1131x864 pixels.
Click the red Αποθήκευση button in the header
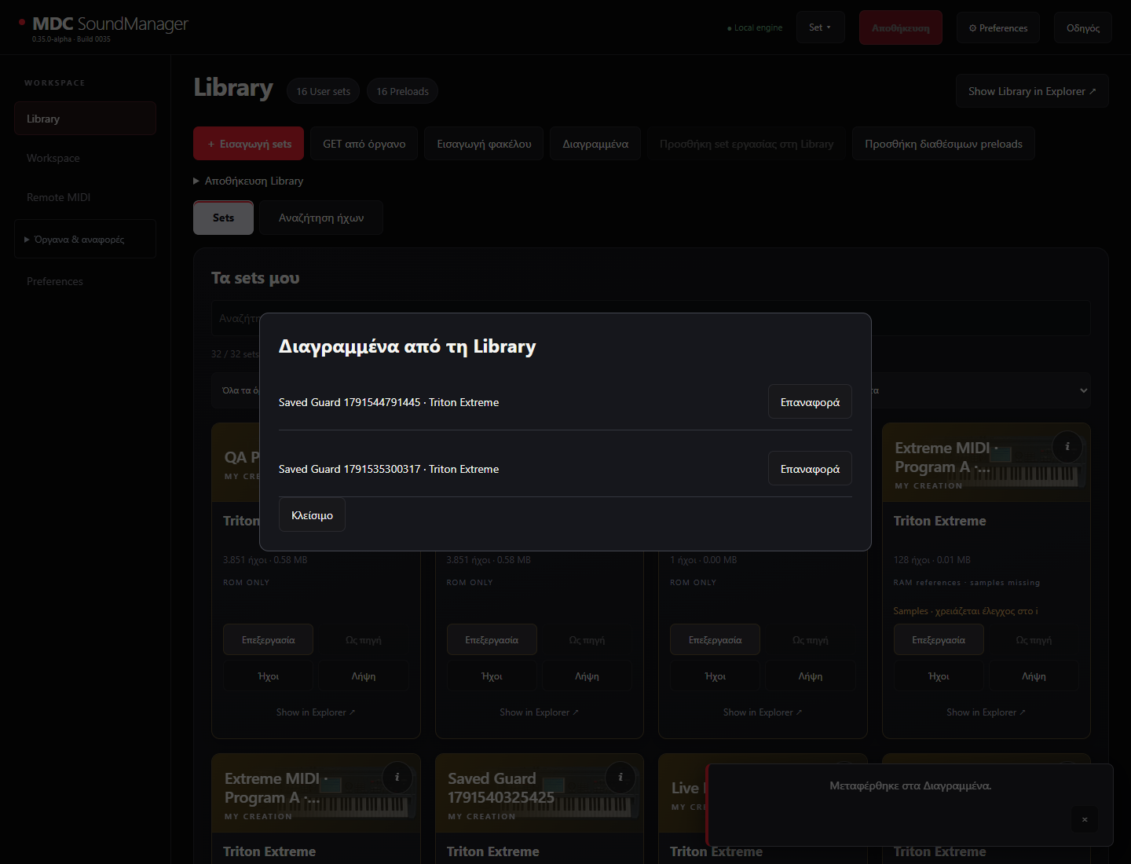[x=900, y=27]
